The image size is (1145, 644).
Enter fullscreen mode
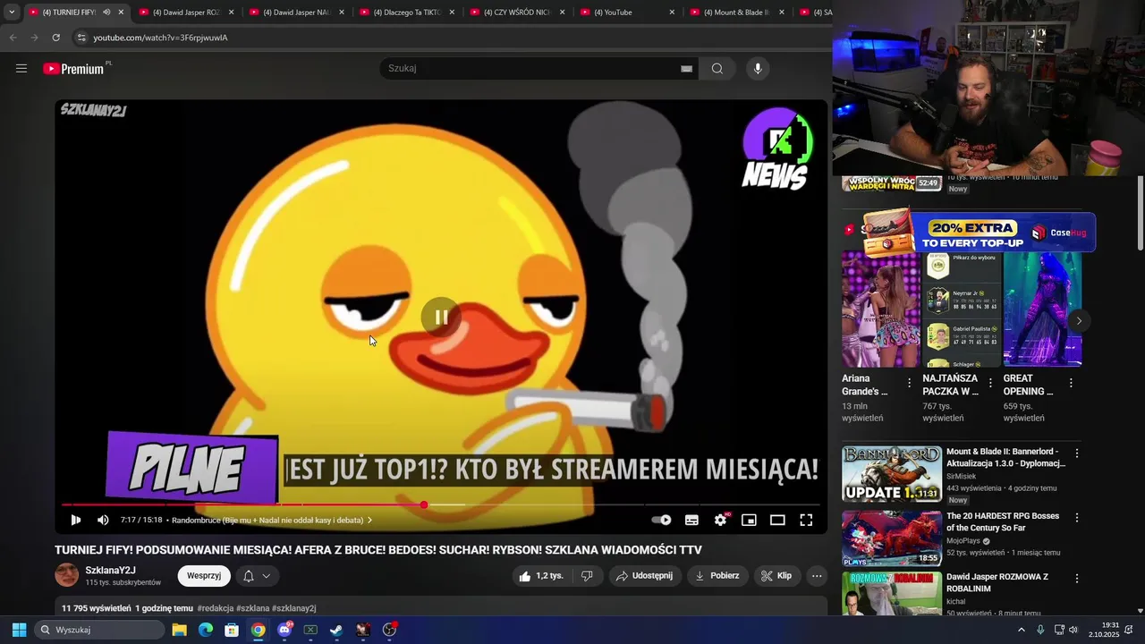[806, 520]
